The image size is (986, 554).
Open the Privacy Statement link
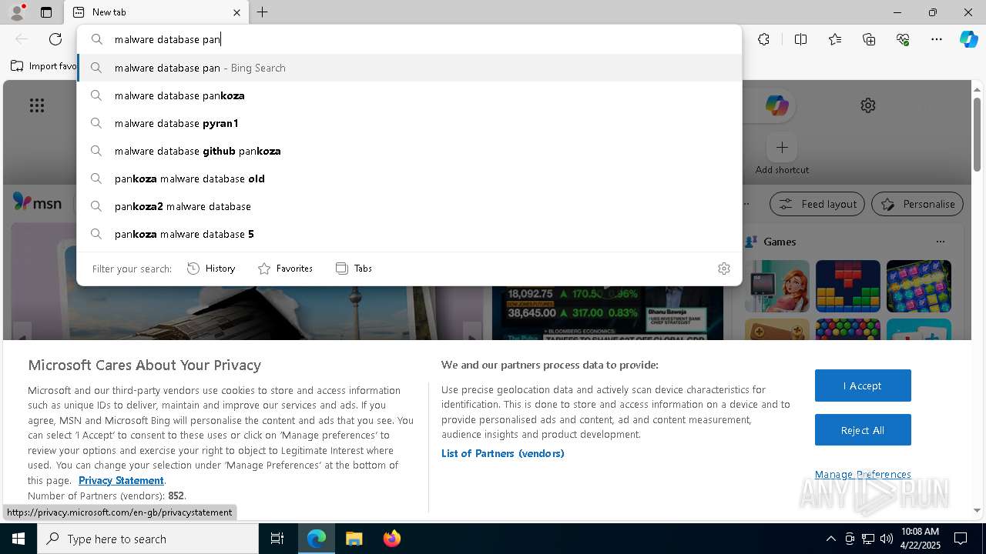pyautogui.click(x=121, y=480)
